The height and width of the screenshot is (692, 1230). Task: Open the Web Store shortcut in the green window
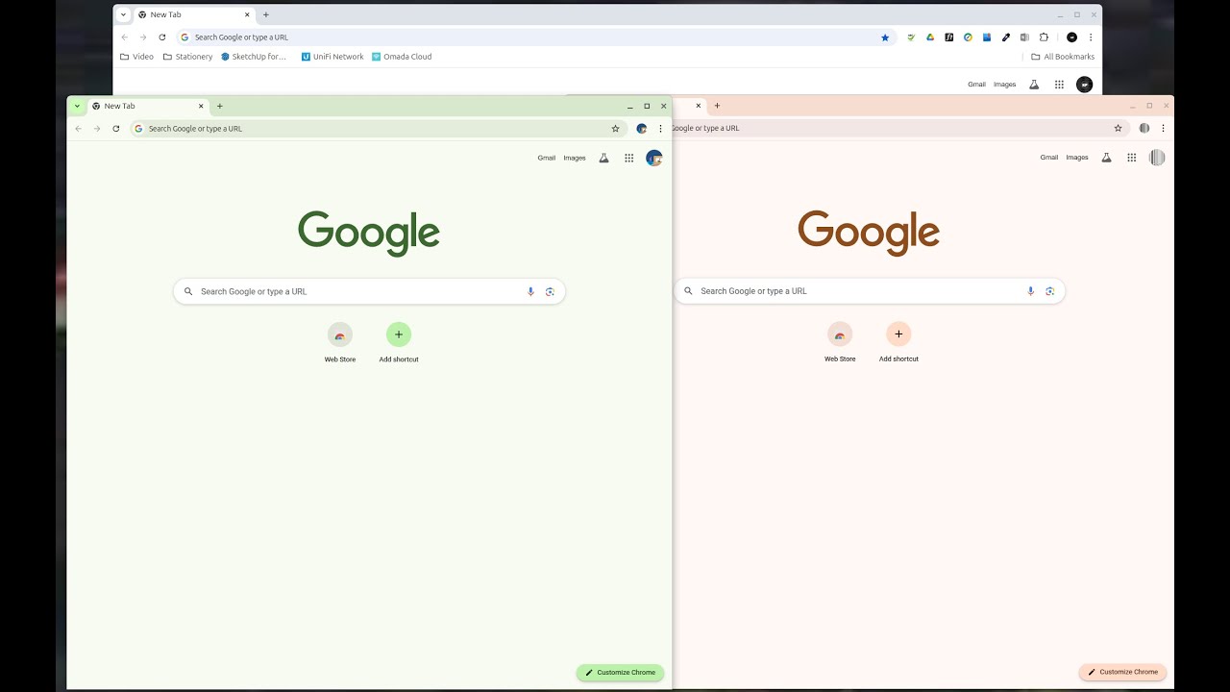pyautogui.click(x=340, y=334)
